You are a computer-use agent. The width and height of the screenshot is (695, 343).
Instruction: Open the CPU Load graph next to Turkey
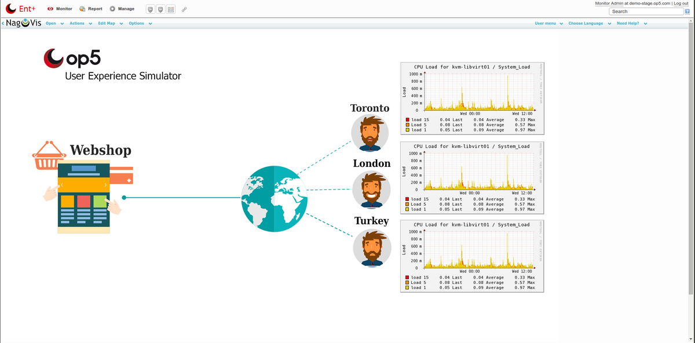[x=473, y=256]
